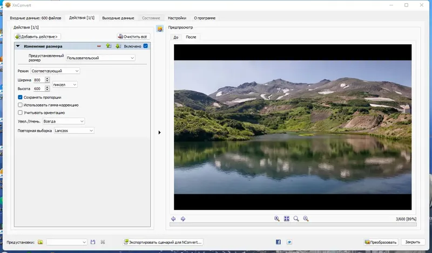Zoom out of the preview
The height and width of the screenshot is (253, 432).
pos(306,218)
